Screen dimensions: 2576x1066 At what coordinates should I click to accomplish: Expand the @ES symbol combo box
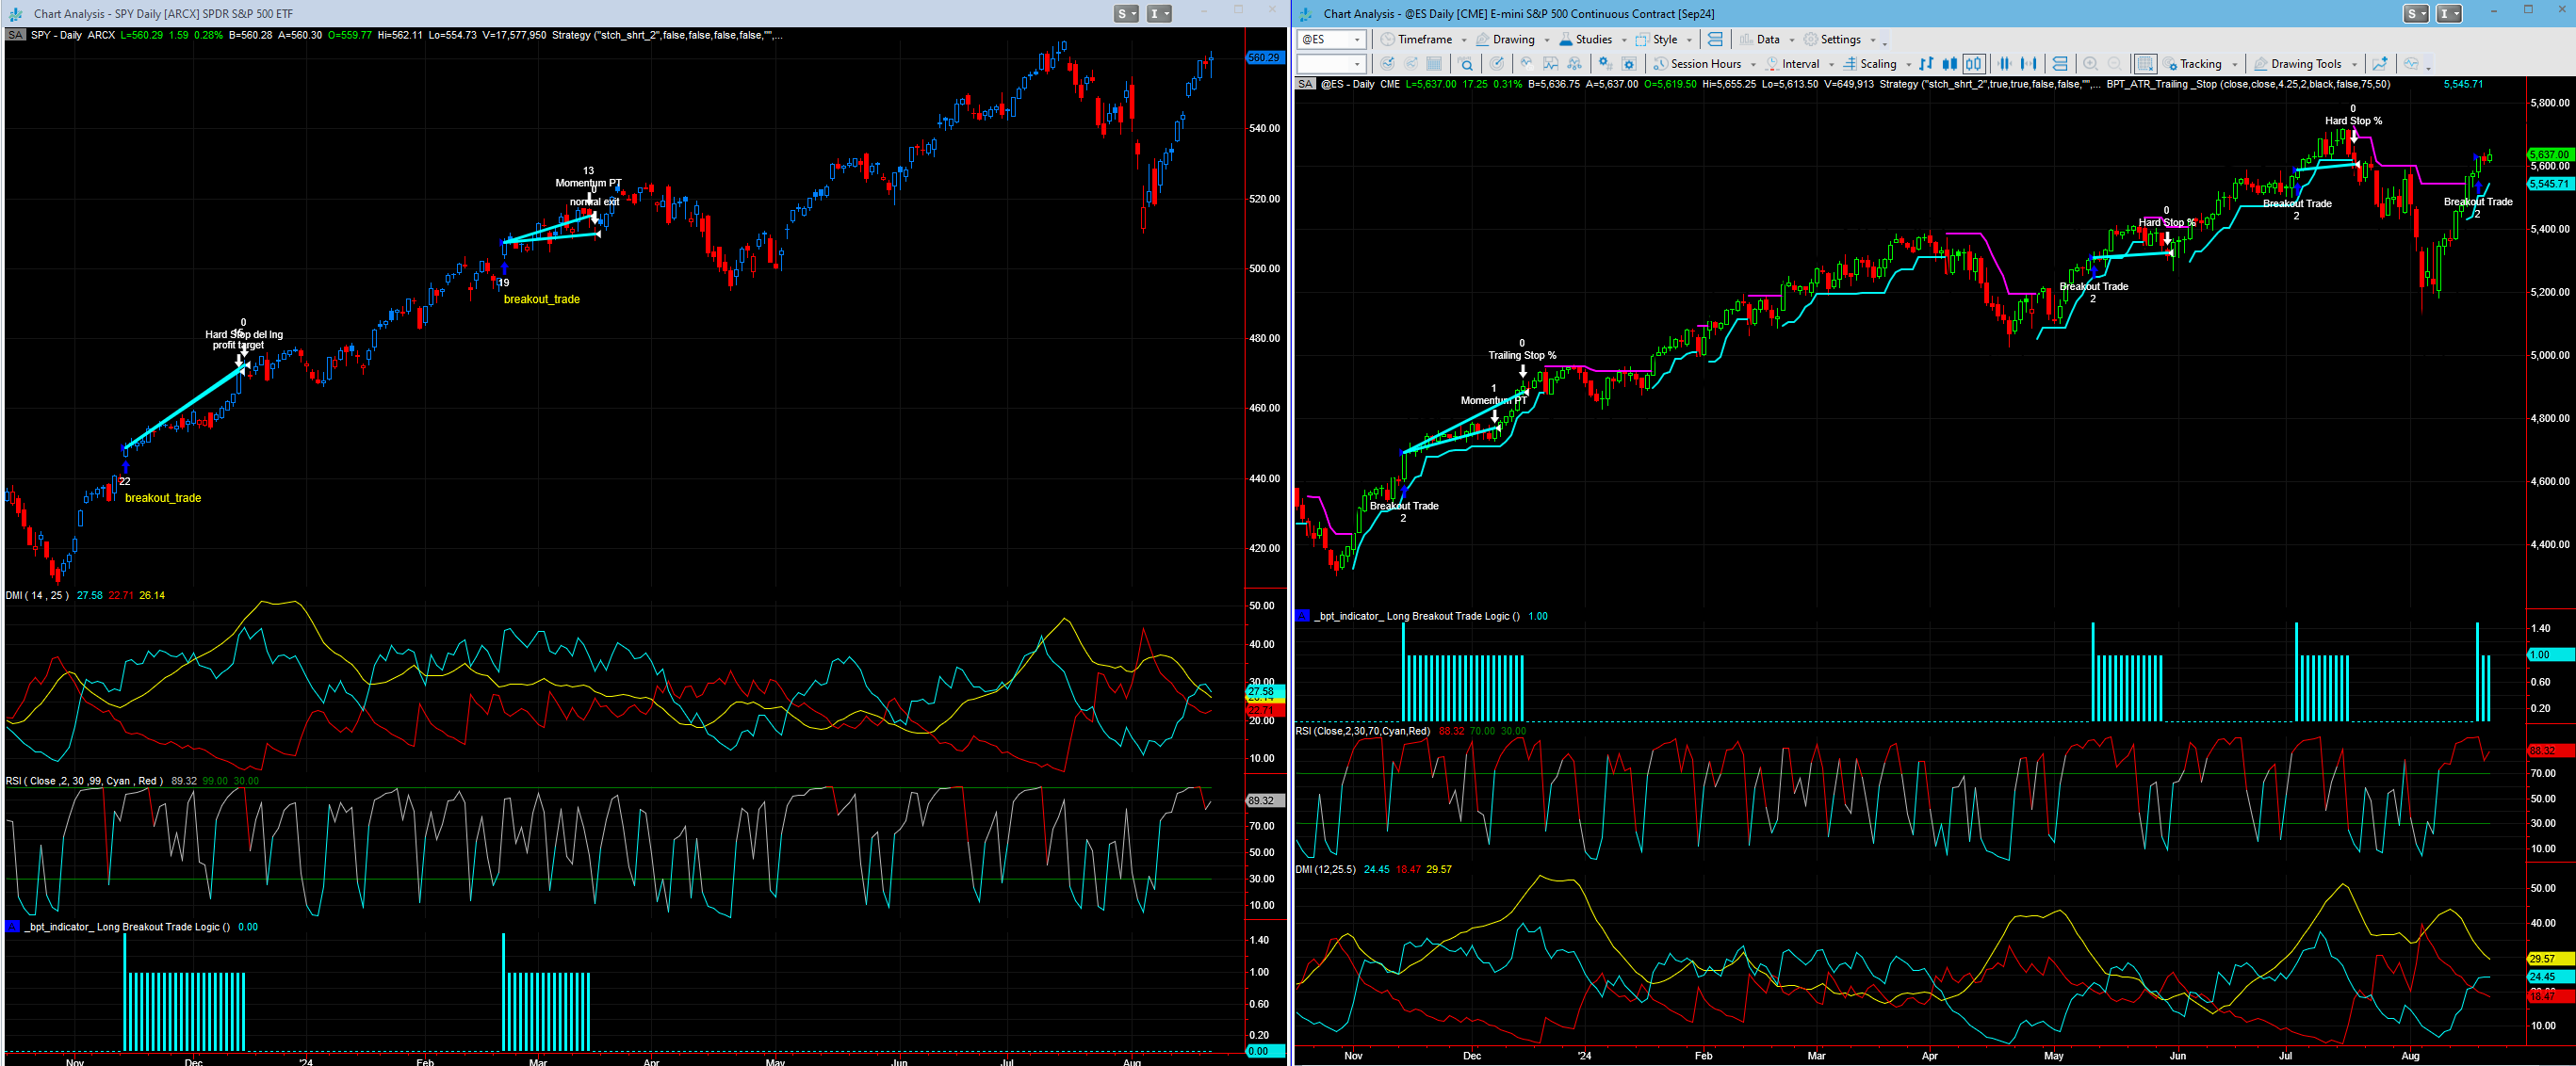tap(1357, 40)
